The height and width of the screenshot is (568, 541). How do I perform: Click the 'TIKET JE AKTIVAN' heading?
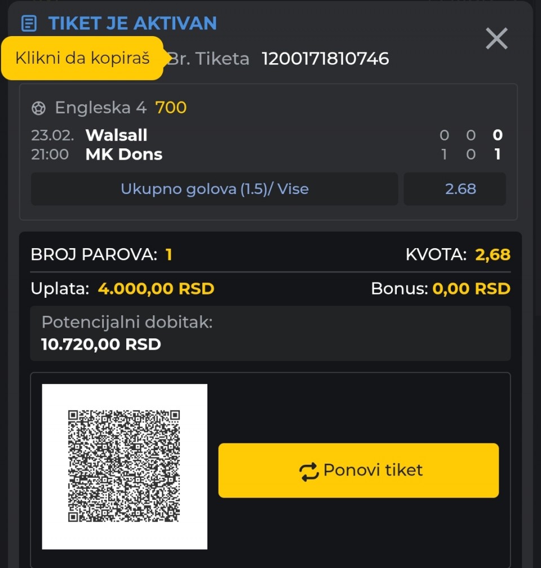coord(132,24)
